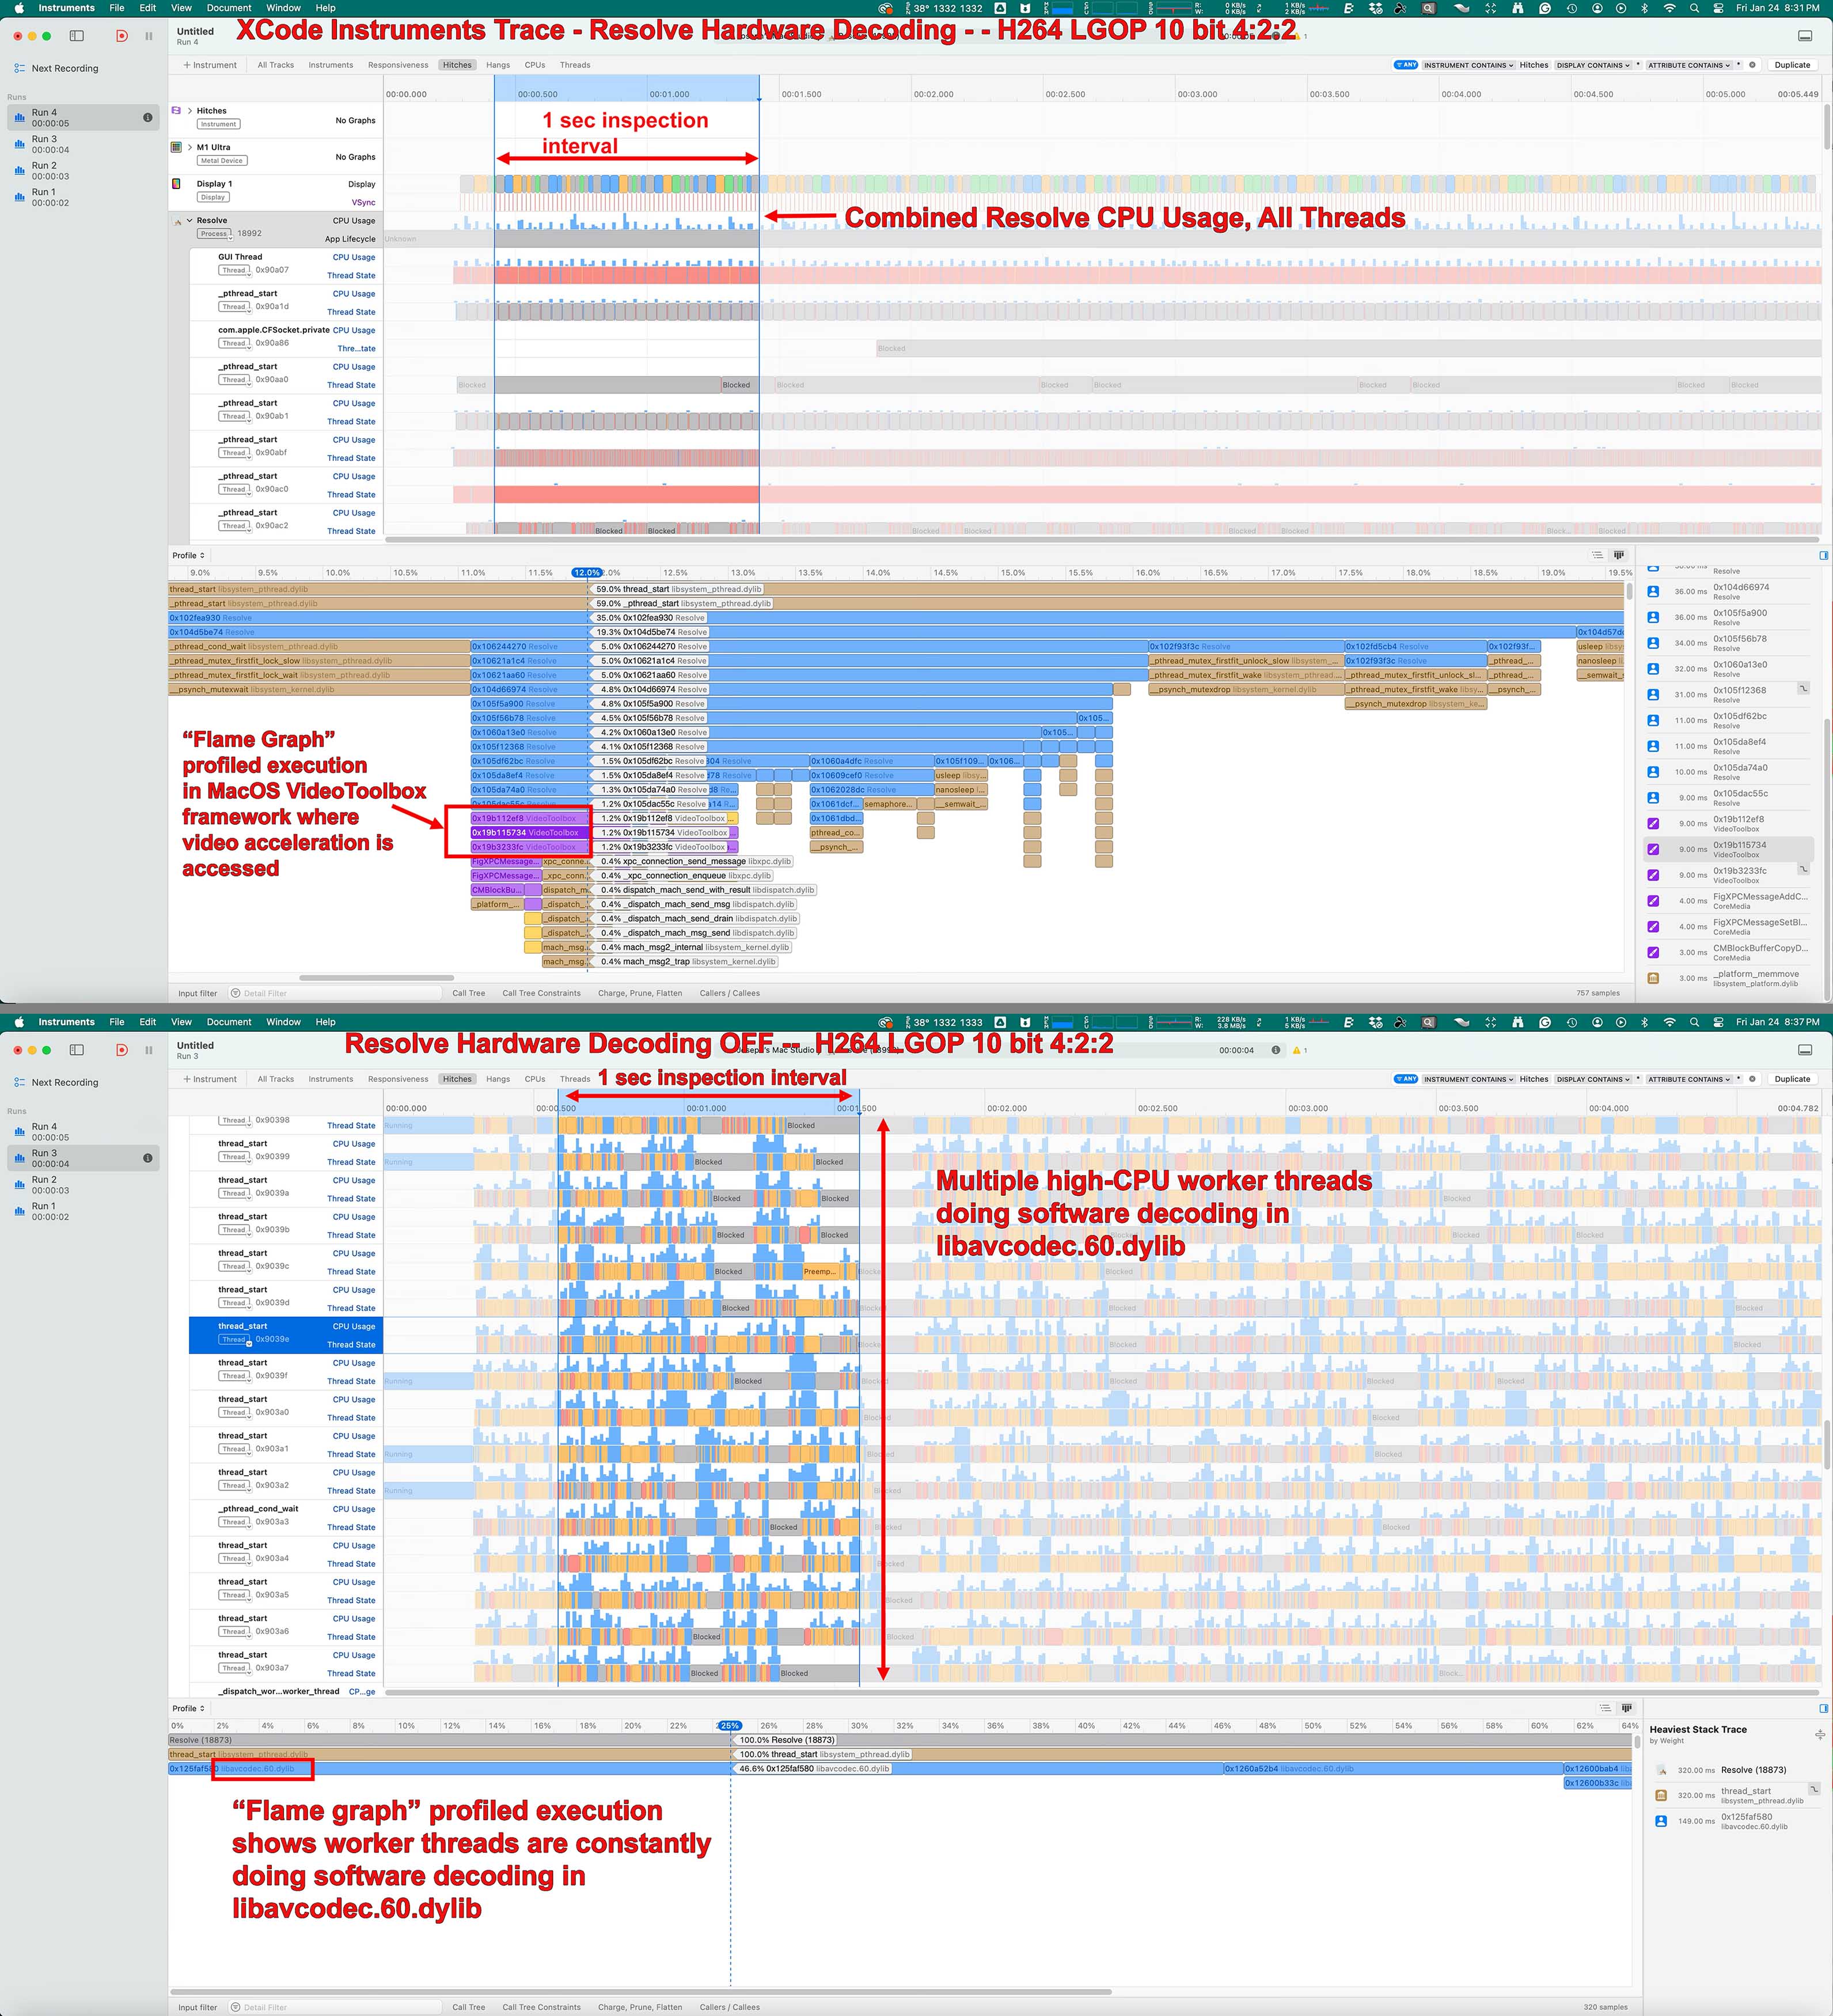Image resolution: width=1833 pixels, height=2016 pixels.
Task: Toggle inspector panel icon in bottom window
Action: (x=1824, y=1708)
